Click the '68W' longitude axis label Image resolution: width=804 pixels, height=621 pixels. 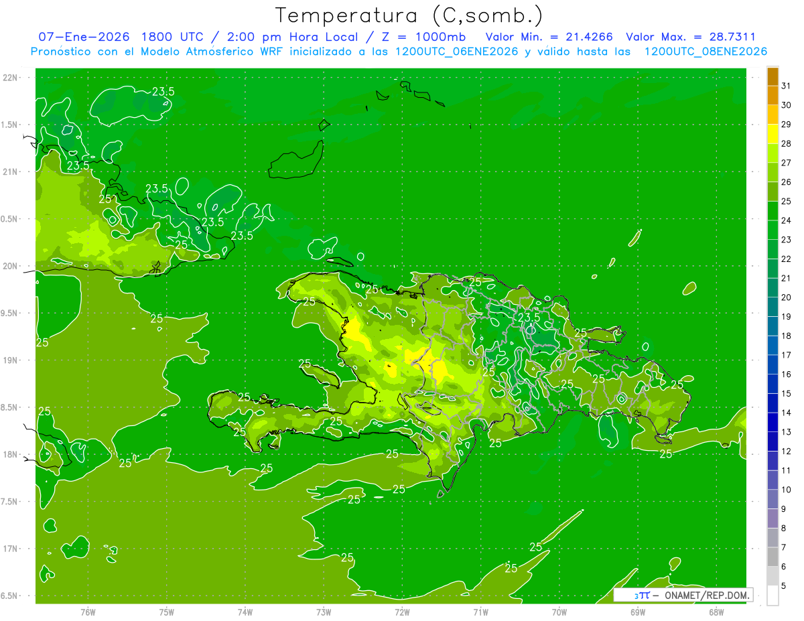pos(716,612)
